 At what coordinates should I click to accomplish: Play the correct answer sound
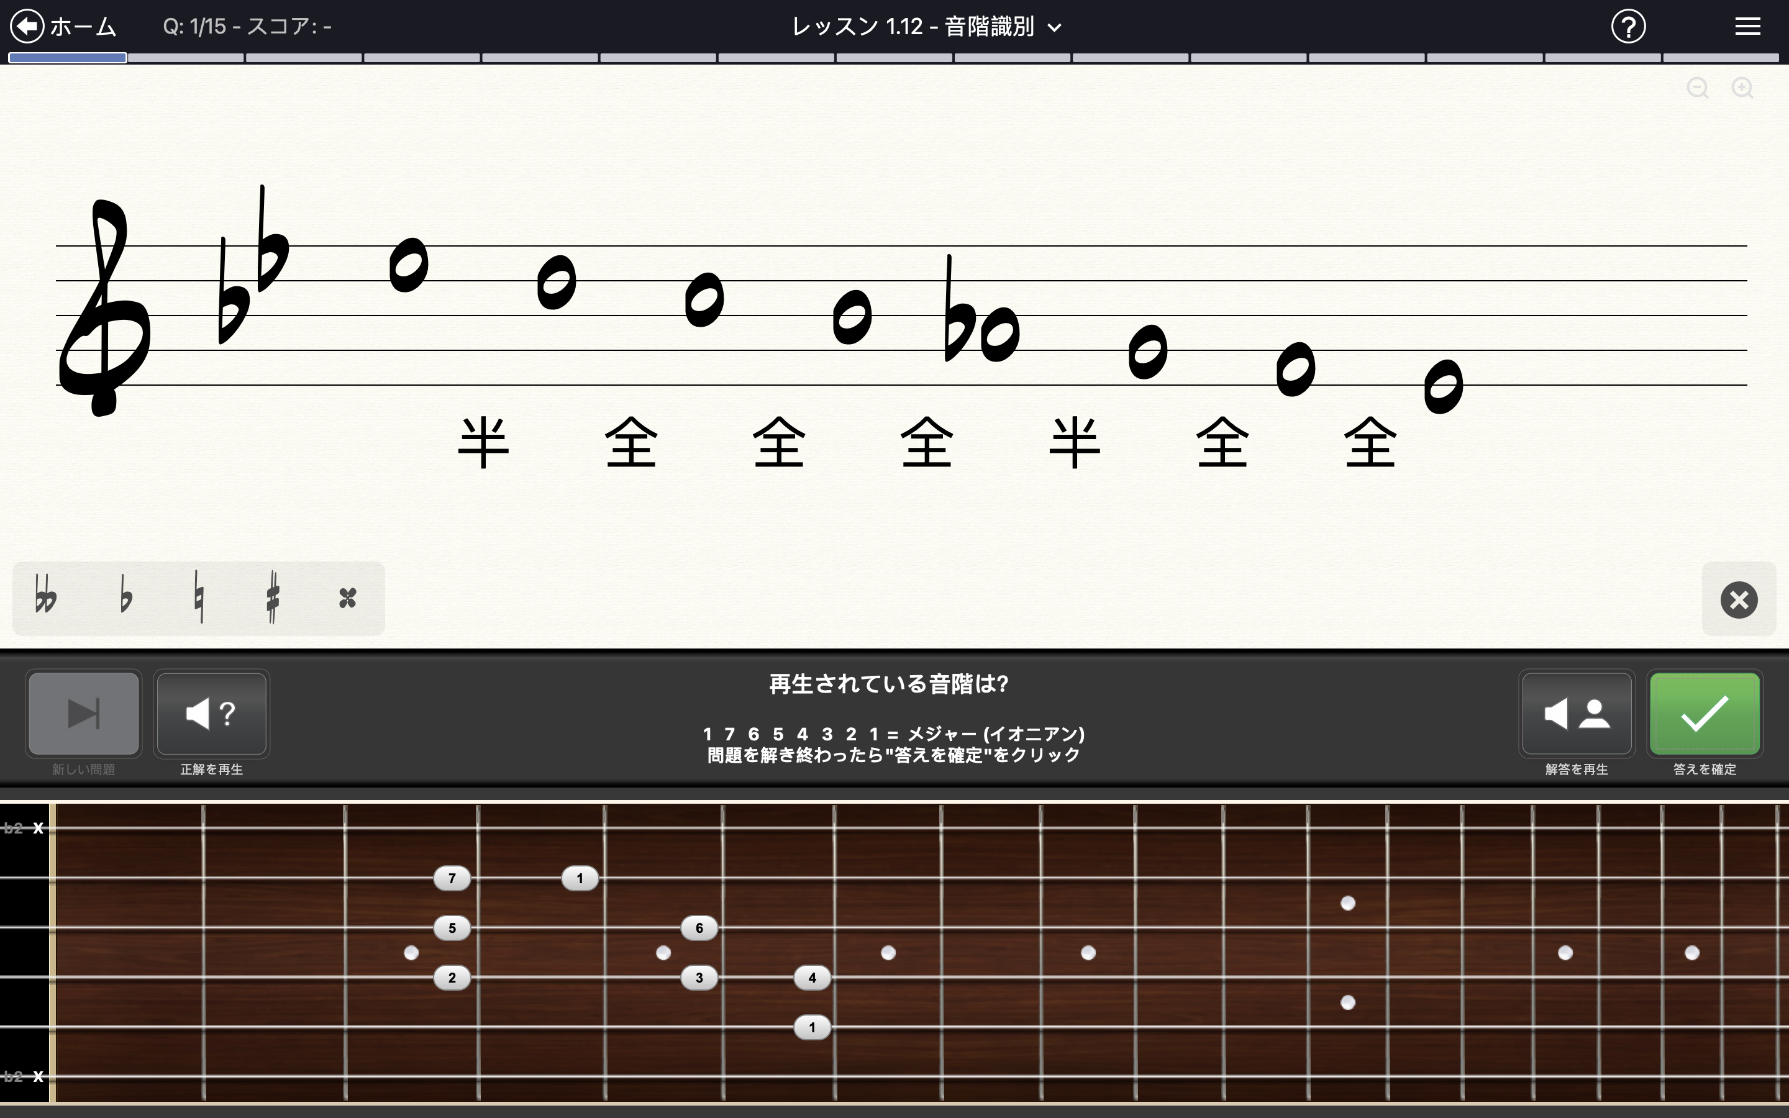click(211, 714)
